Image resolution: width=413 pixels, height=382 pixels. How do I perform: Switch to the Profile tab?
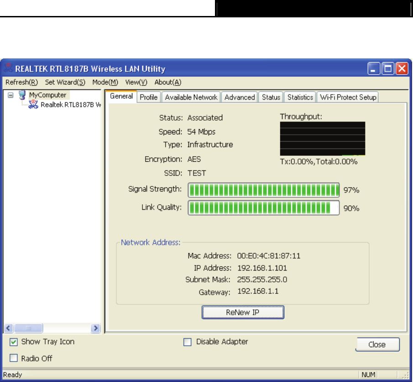coord(149,97)
